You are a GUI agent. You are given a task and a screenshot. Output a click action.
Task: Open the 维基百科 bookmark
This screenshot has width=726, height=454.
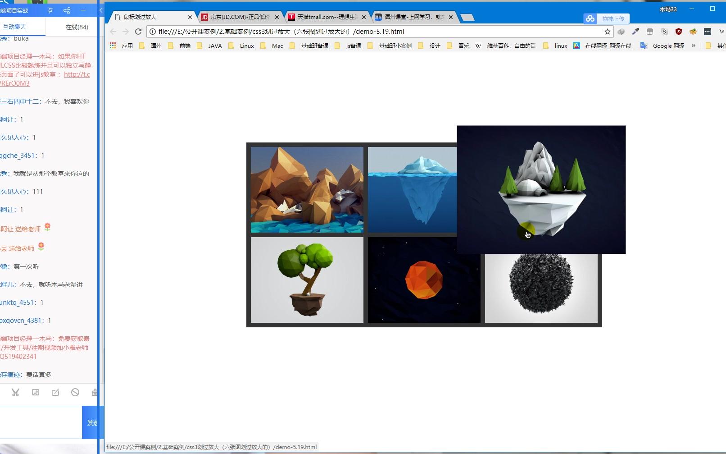[x=506, y=46]
